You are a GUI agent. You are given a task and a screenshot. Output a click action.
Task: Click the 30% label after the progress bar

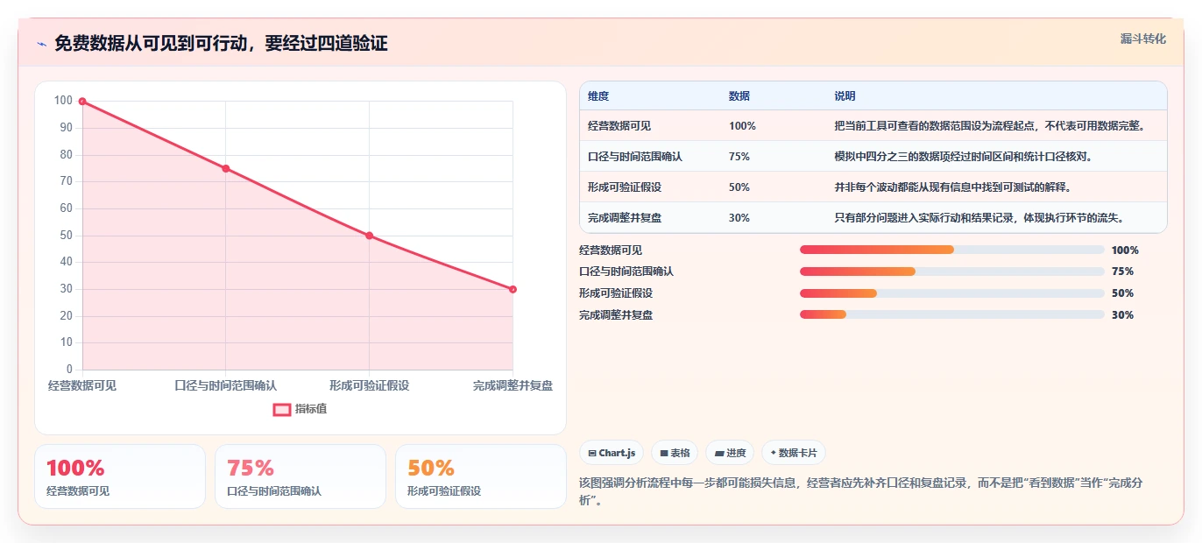point(1122,315)
